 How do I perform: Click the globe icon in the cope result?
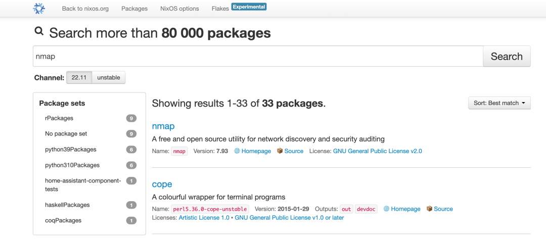click(386, 209)
